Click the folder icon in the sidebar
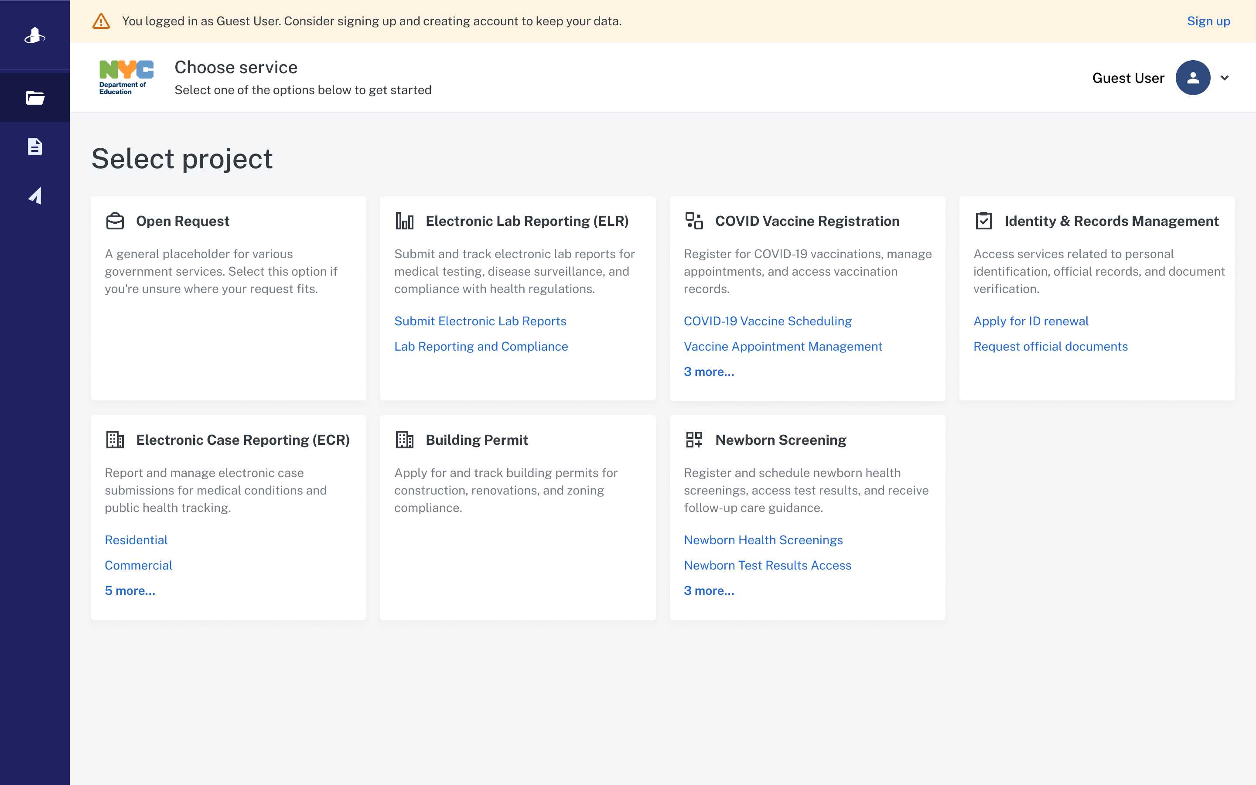The width and height of the screenshot is (1256, 785). click(x=35, y=98)
